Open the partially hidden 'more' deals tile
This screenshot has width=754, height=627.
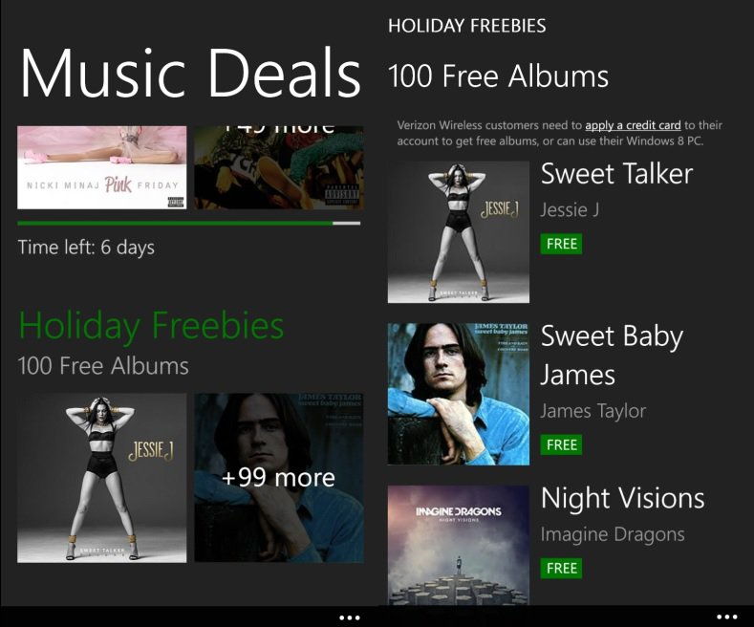coord(279,167)
